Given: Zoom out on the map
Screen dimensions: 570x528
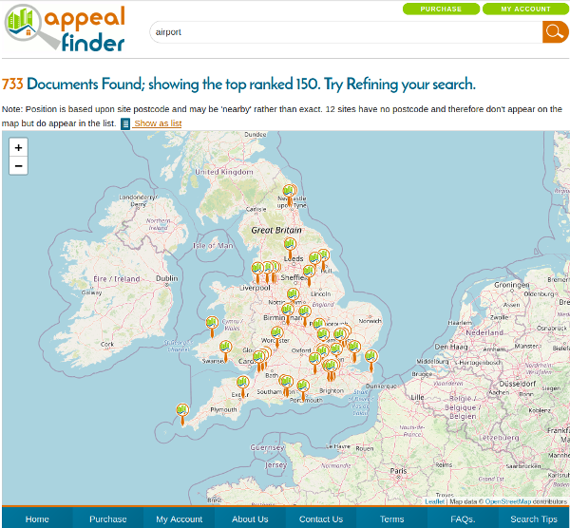Looking at the screenshot, I should click(18, 166).
